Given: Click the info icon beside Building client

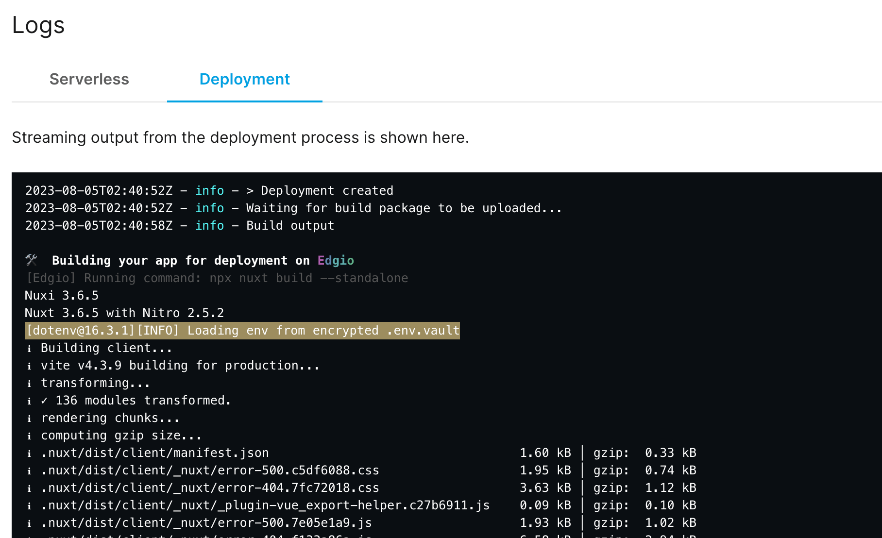Looking at the screenshot, I should (x=29, y=349).
